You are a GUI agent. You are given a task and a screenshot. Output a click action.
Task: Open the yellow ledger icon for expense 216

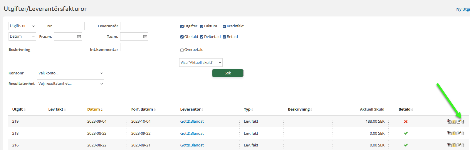click(x=454, y=145)
